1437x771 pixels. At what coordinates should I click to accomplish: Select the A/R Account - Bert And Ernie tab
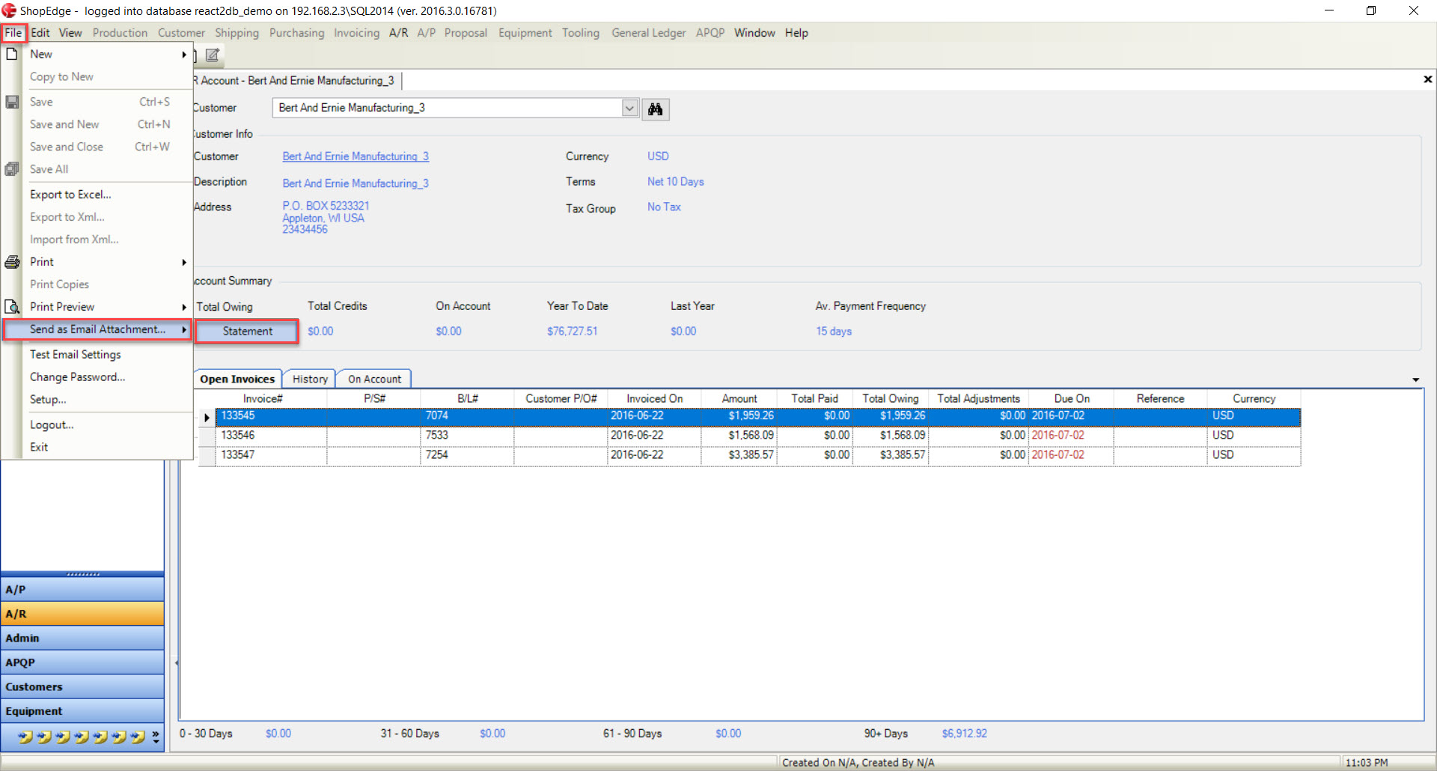[x=296, y=80]
